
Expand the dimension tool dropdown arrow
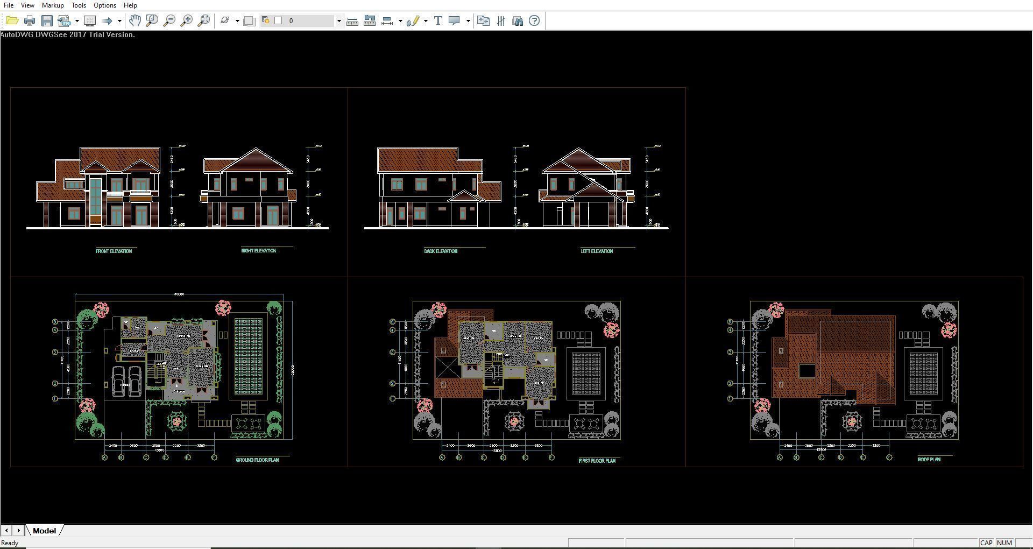point(400,21)
